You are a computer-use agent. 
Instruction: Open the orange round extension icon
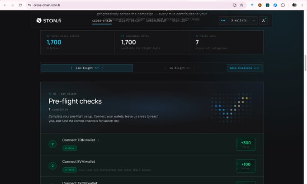(260, 5)
